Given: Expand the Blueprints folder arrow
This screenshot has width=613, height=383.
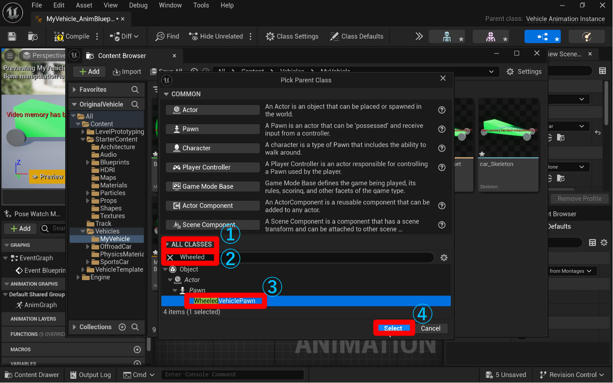Looking at the screenshot, I should [x=88, y=162].
